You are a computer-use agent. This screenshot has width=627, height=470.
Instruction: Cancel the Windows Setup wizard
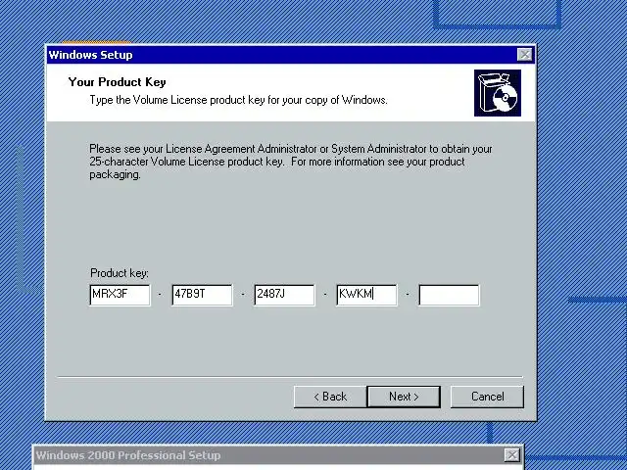click(487, 397)
